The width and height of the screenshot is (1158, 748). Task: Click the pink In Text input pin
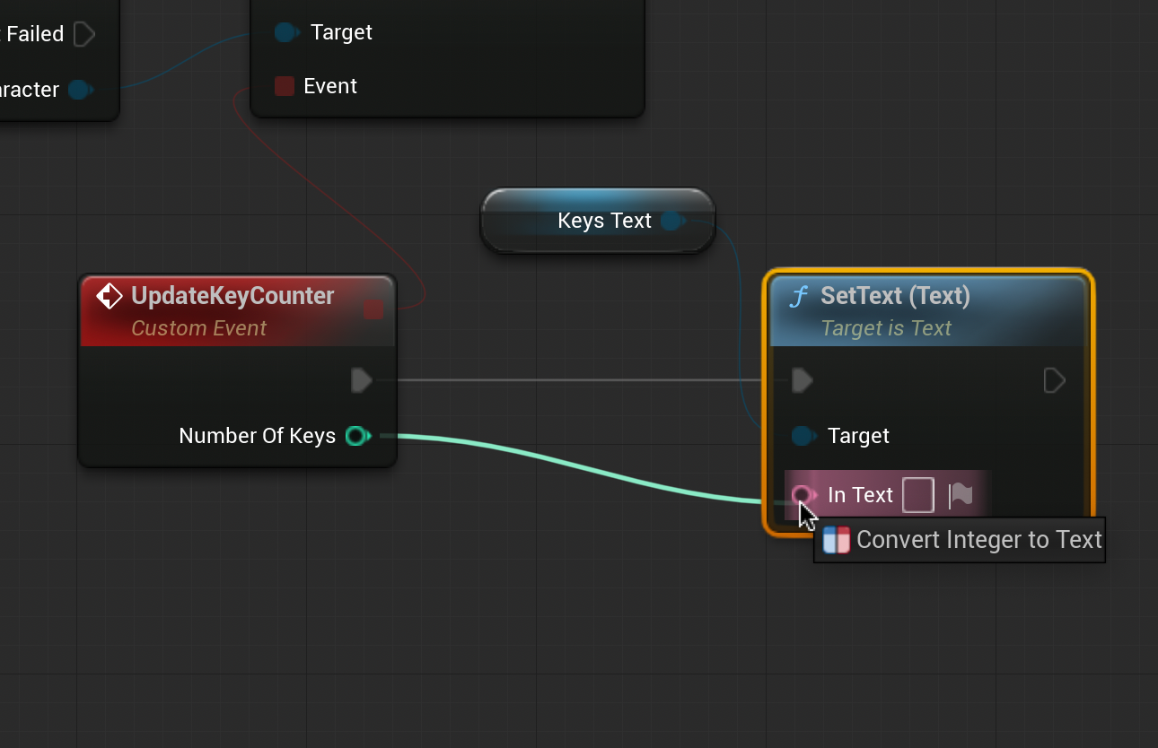tap(803, 495)
